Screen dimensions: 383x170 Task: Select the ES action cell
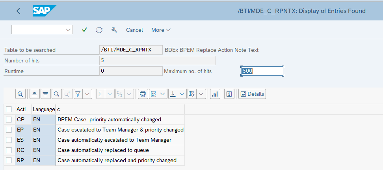[23, 140]
